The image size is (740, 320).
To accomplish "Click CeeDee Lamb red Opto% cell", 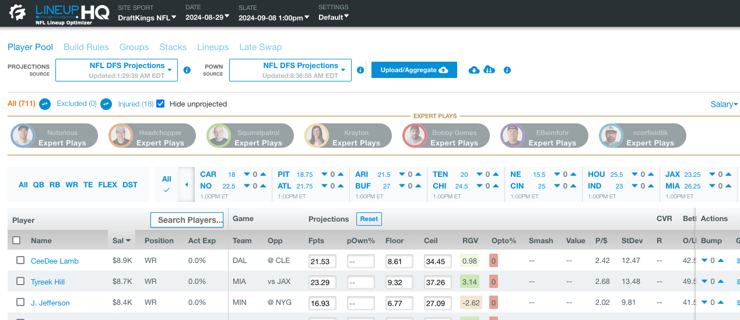I will coord(493,261).
